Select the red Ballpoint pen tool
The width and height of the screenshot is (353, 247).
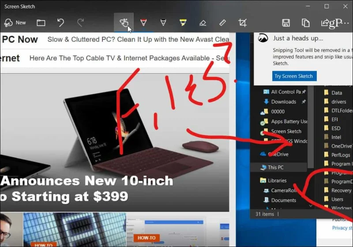[x=143, y=23]
